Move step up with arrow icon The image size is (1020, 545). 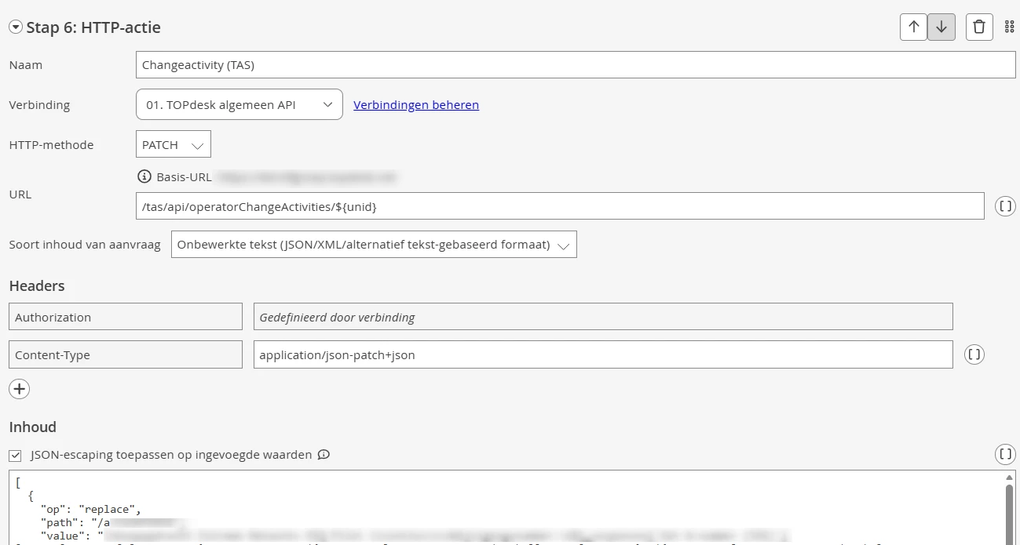click(x=913, y=27)
